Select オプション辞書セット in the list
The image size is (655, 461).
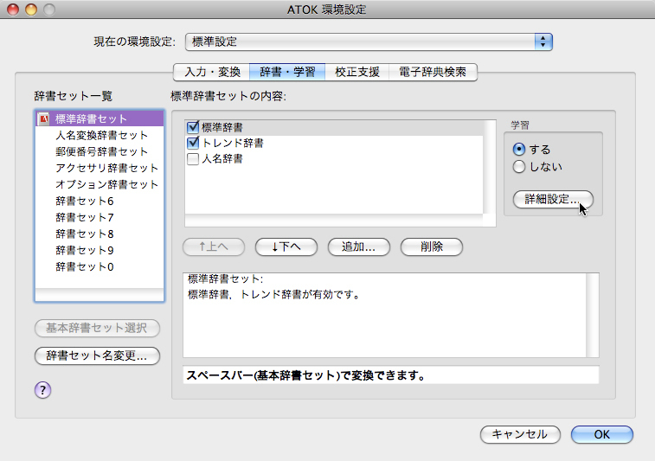pos(100,184)
